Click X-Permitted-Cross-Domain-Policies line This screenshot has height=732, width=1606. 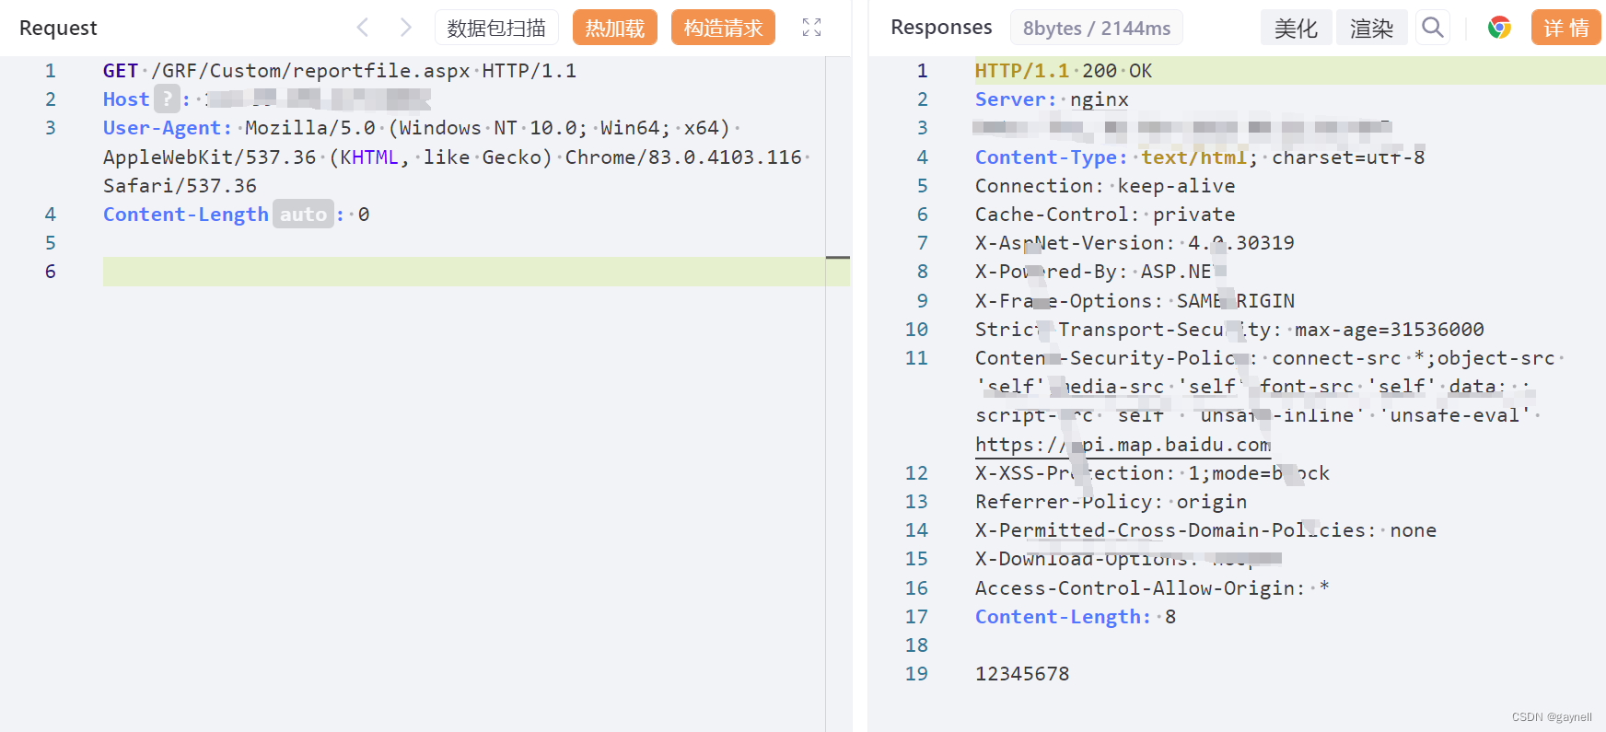tap(1205, 529)
